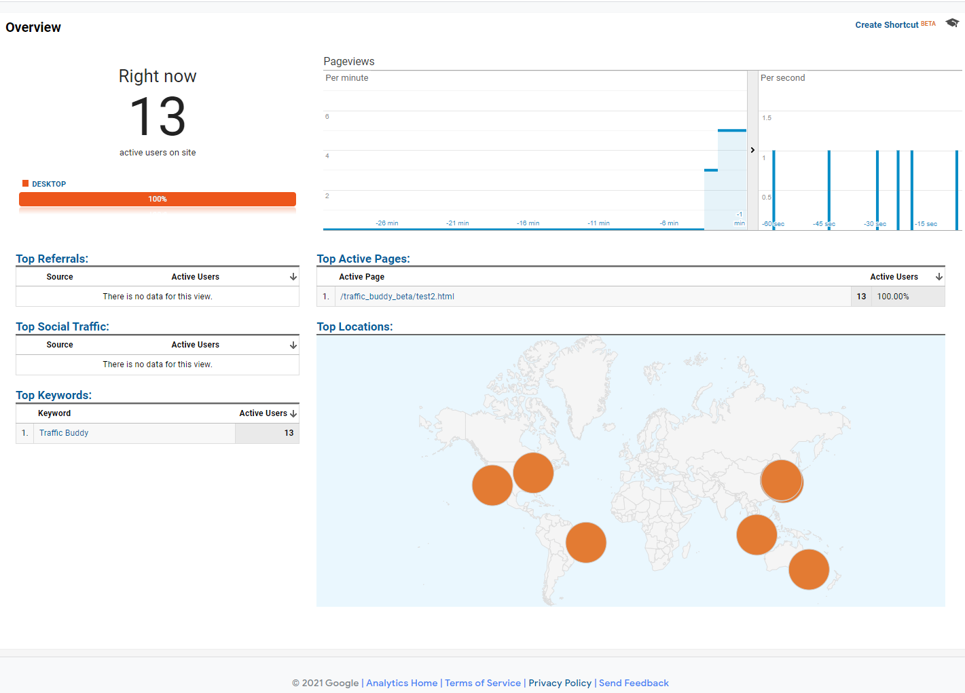Click Send Feedback in the footer
965x693 pixels.
point(633,683)
